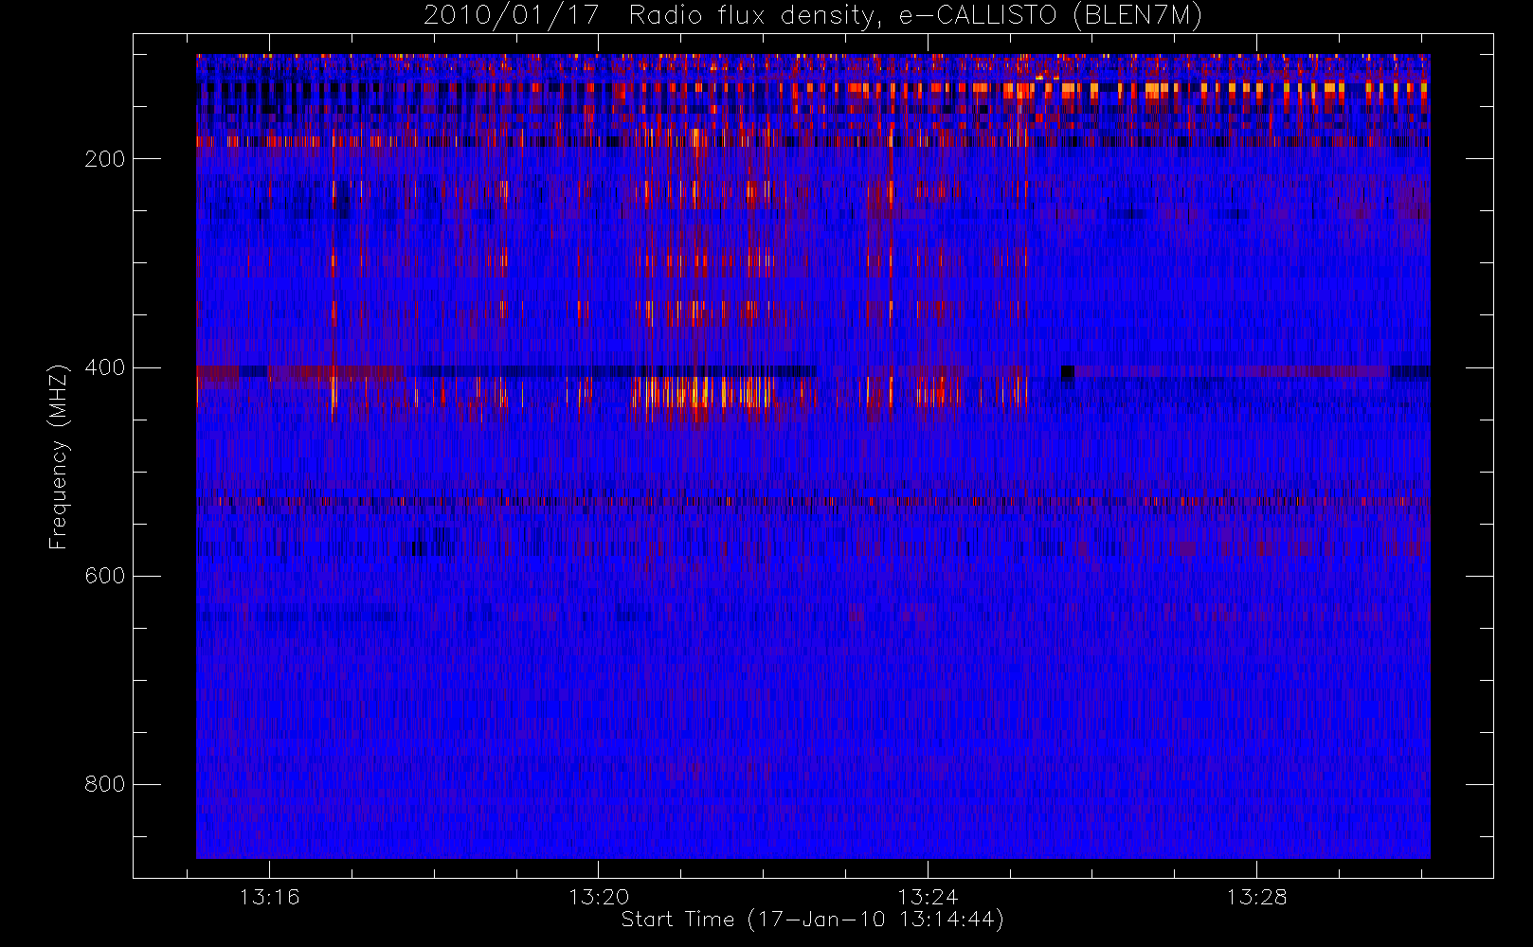1533x947 pixels.
Task: Click the 13:24 time tick label
Action: pyautogui.click(x=928, y=897)
